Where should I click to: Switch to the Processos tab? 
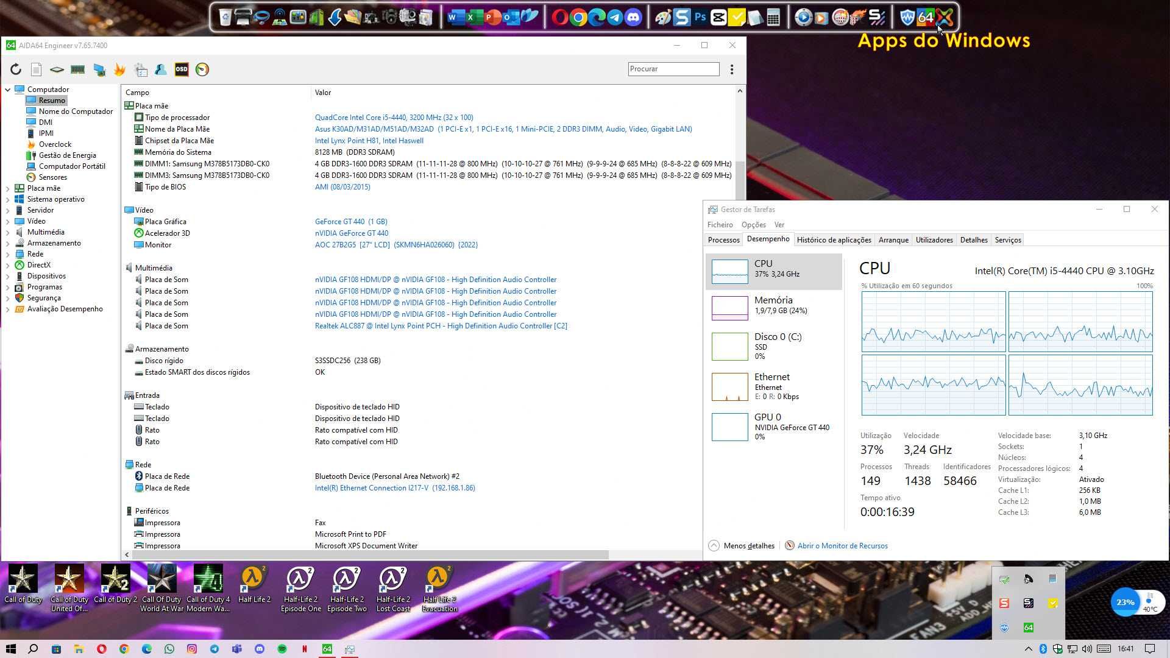pos(723,240)
